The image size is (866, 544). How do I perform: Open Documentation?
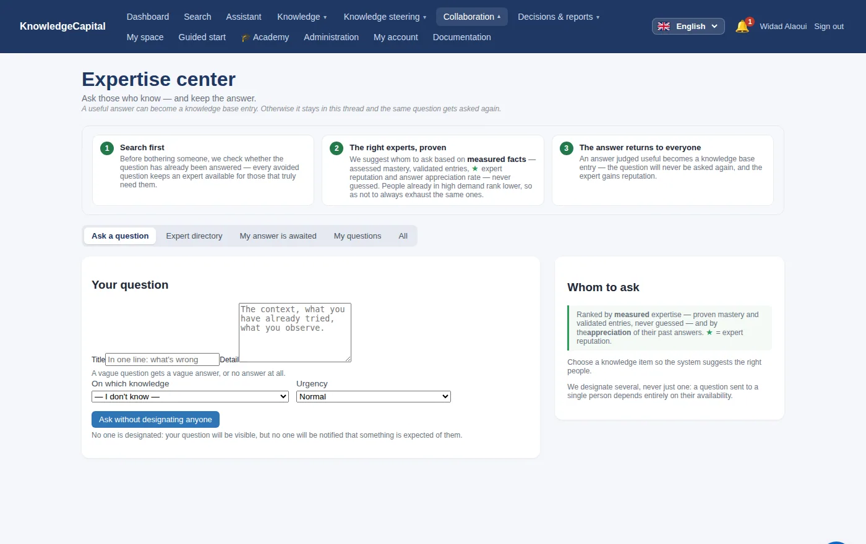[462, 37]
